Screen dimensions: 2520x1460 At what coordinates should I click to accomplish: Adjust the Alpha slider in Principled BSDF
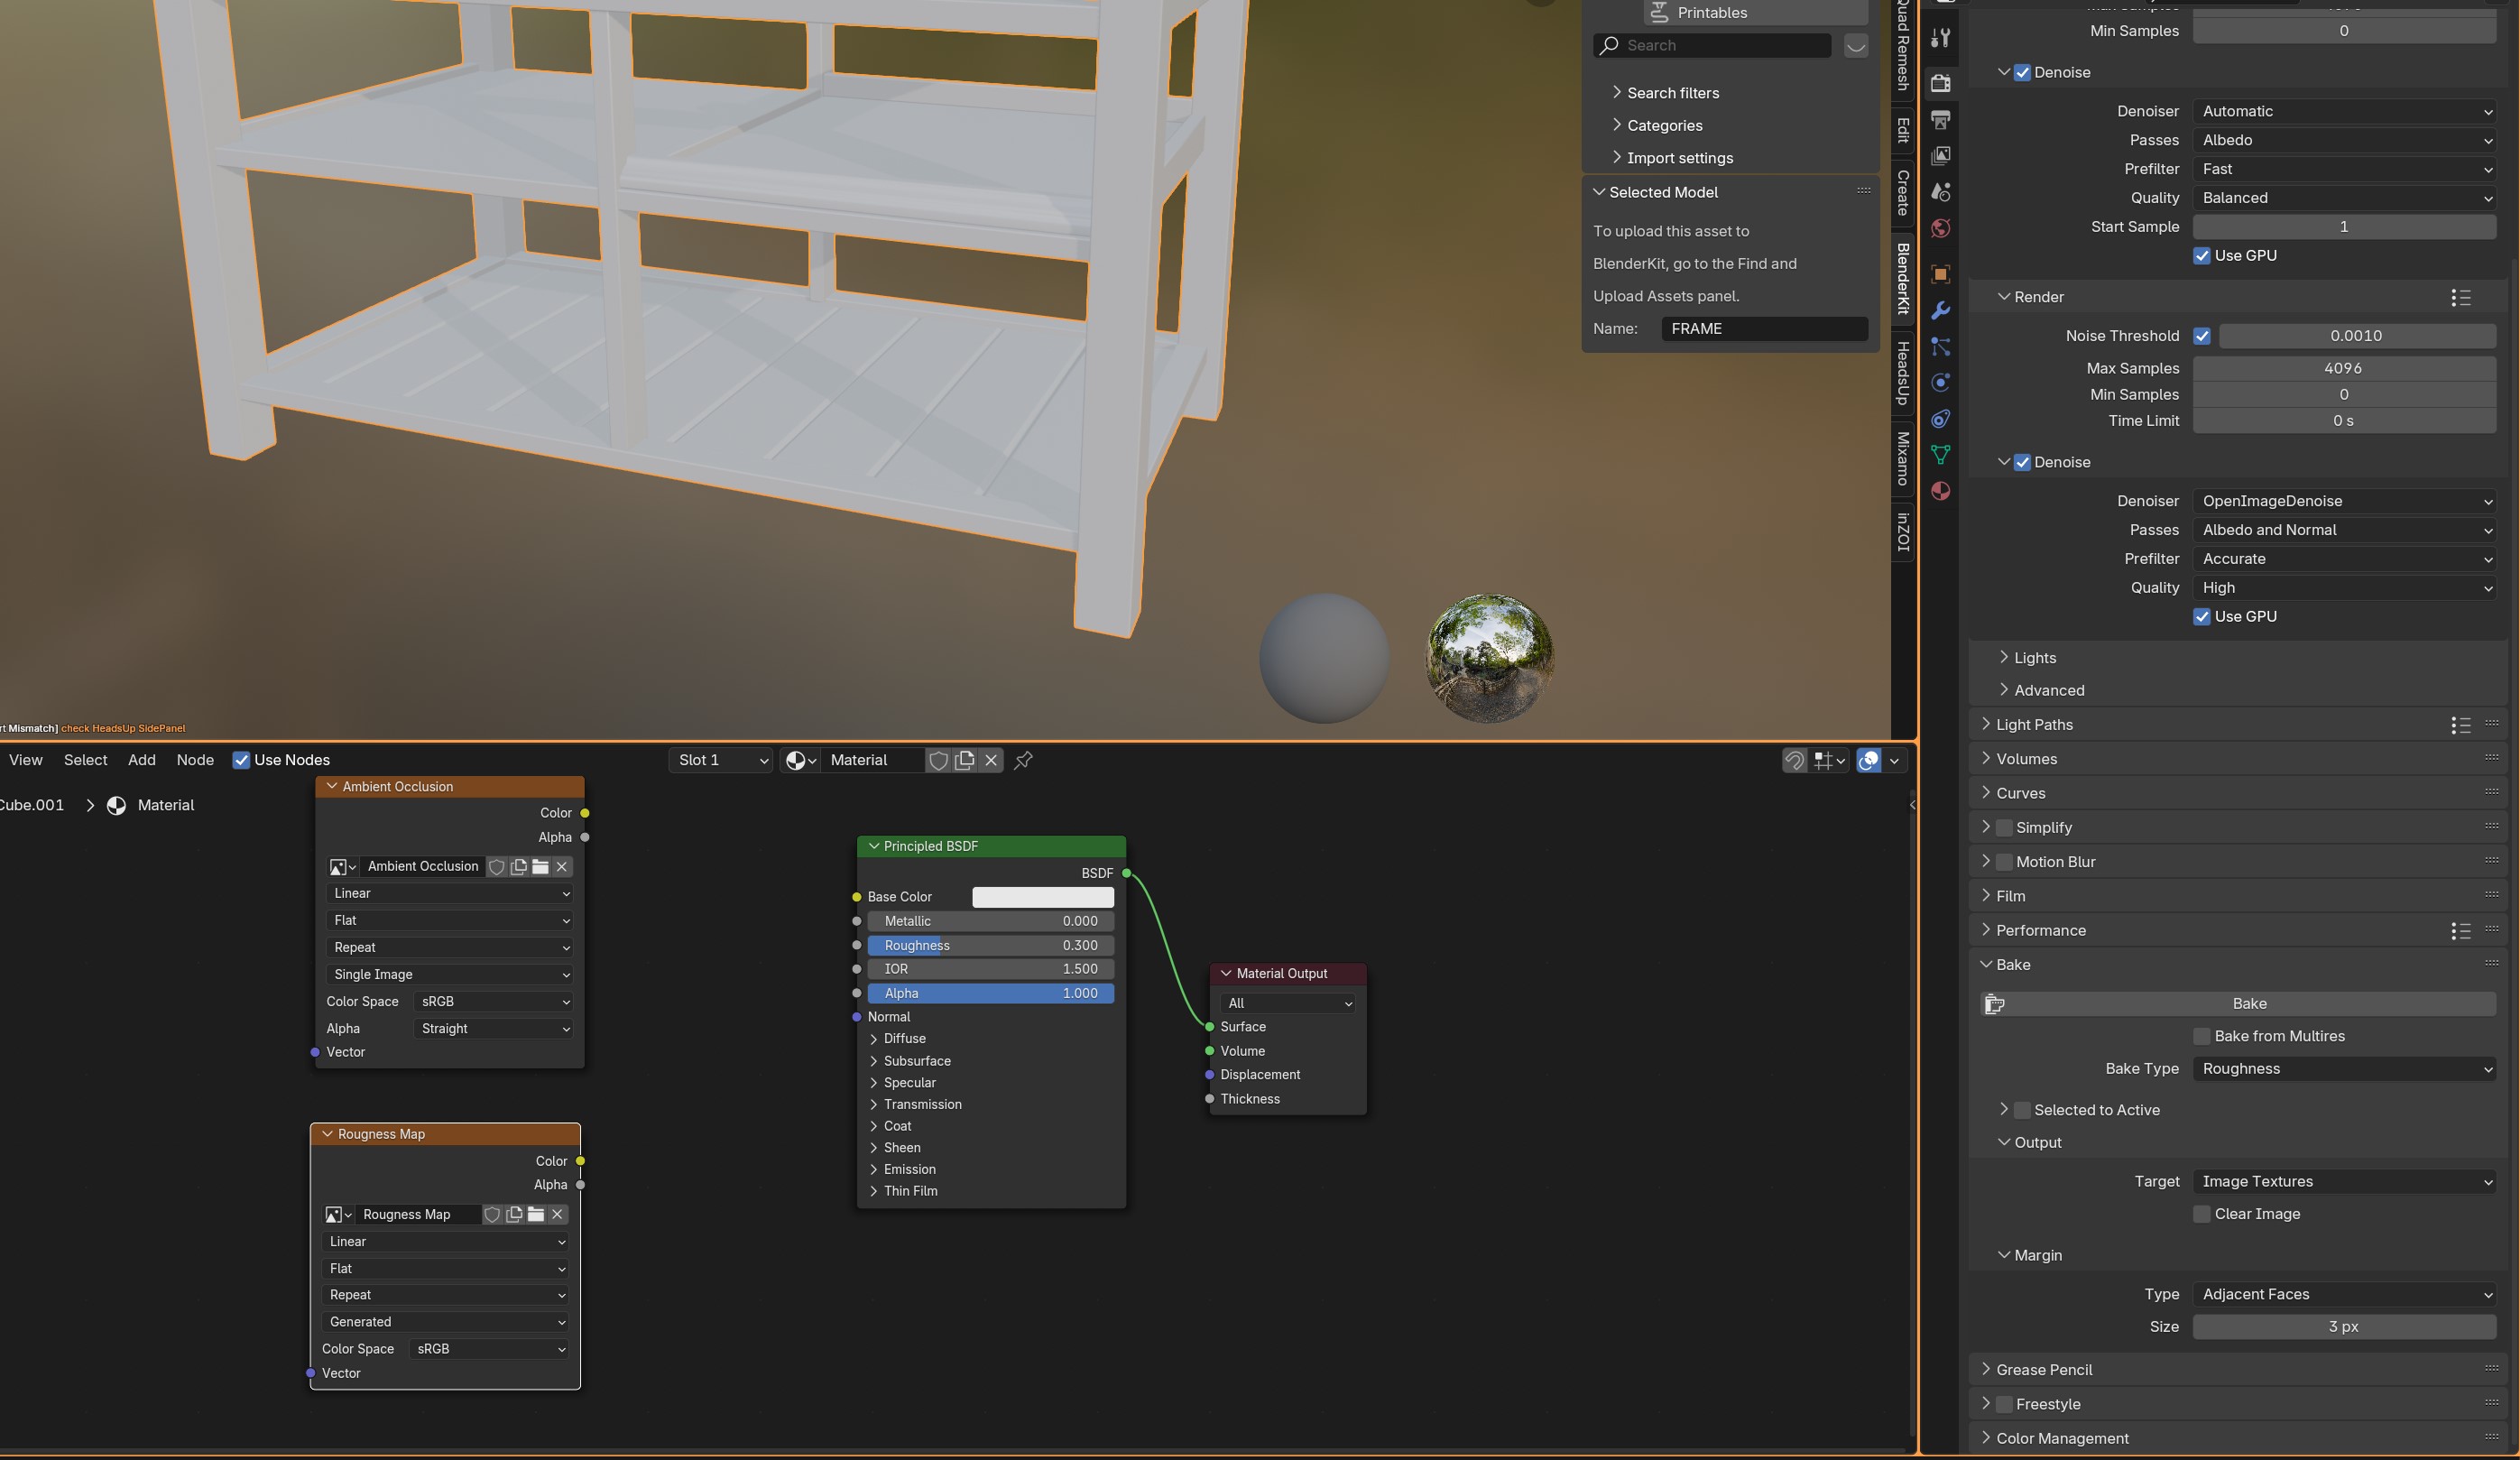(x=990, y=993)
